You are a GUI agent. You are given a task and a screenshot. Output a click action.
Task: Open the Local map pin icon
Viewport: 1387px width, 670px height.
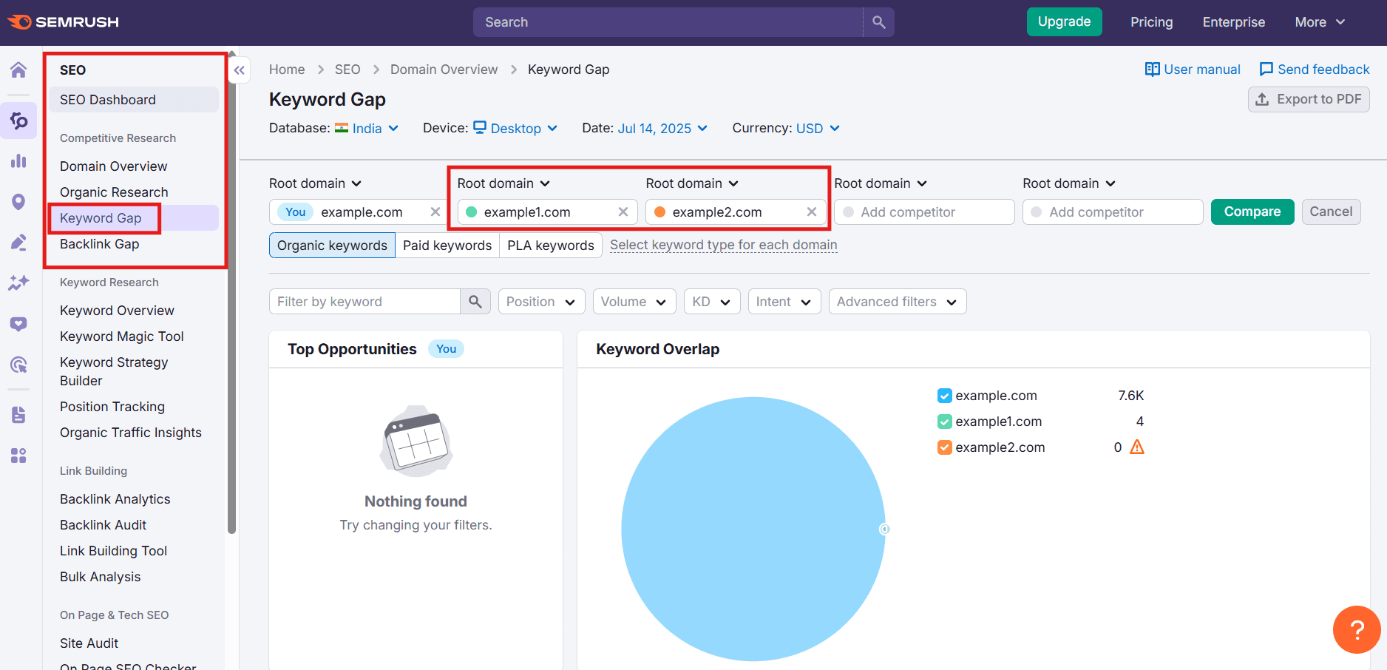tap(18, 202)
